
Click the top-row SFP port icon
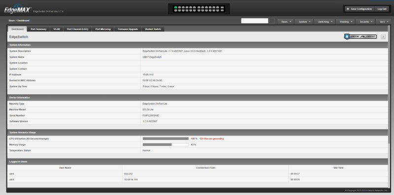click(222, 7)
